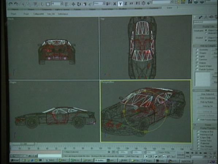Click the Hide Selected button
The height and width of the screenshot is (164, 218).
tap(207, 94)
